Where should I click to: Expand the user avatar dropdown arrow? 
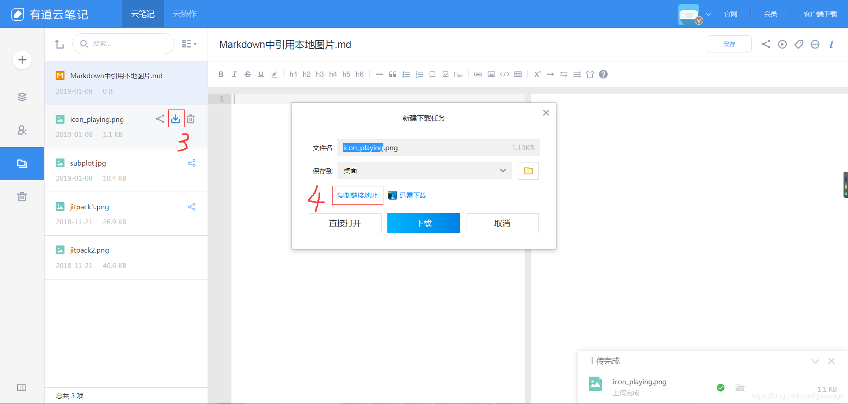pos(708,14)
